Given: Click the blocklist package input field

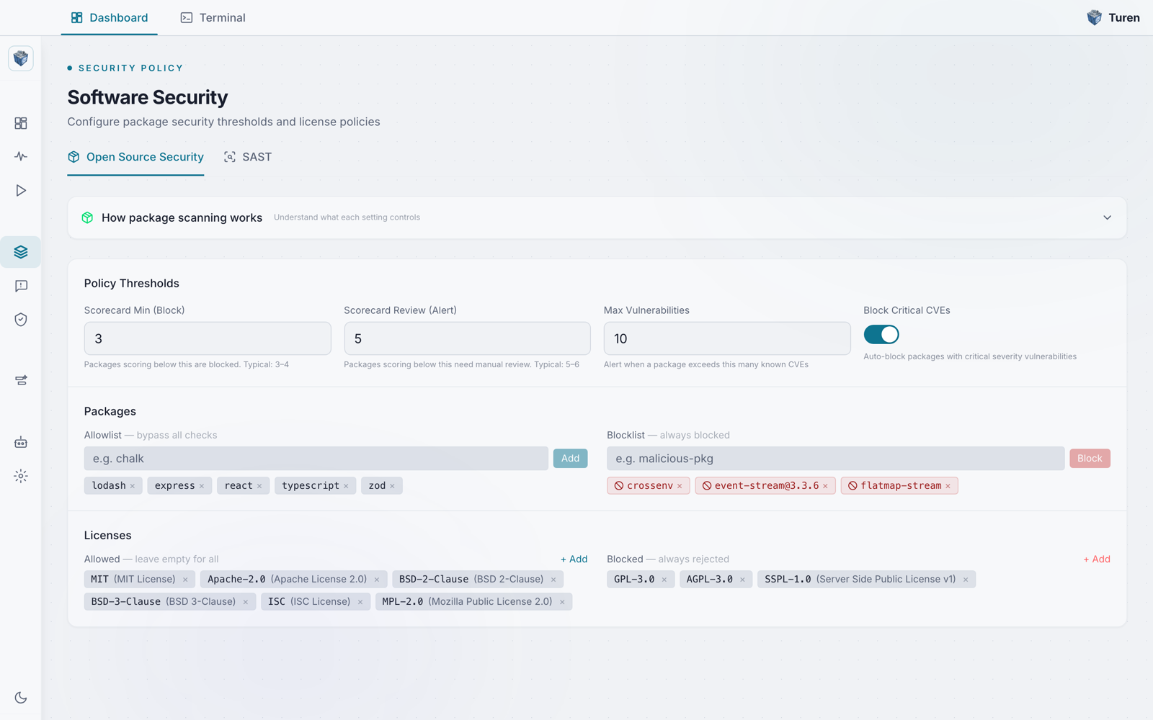Looking at the screenshot, I should 836,459.
